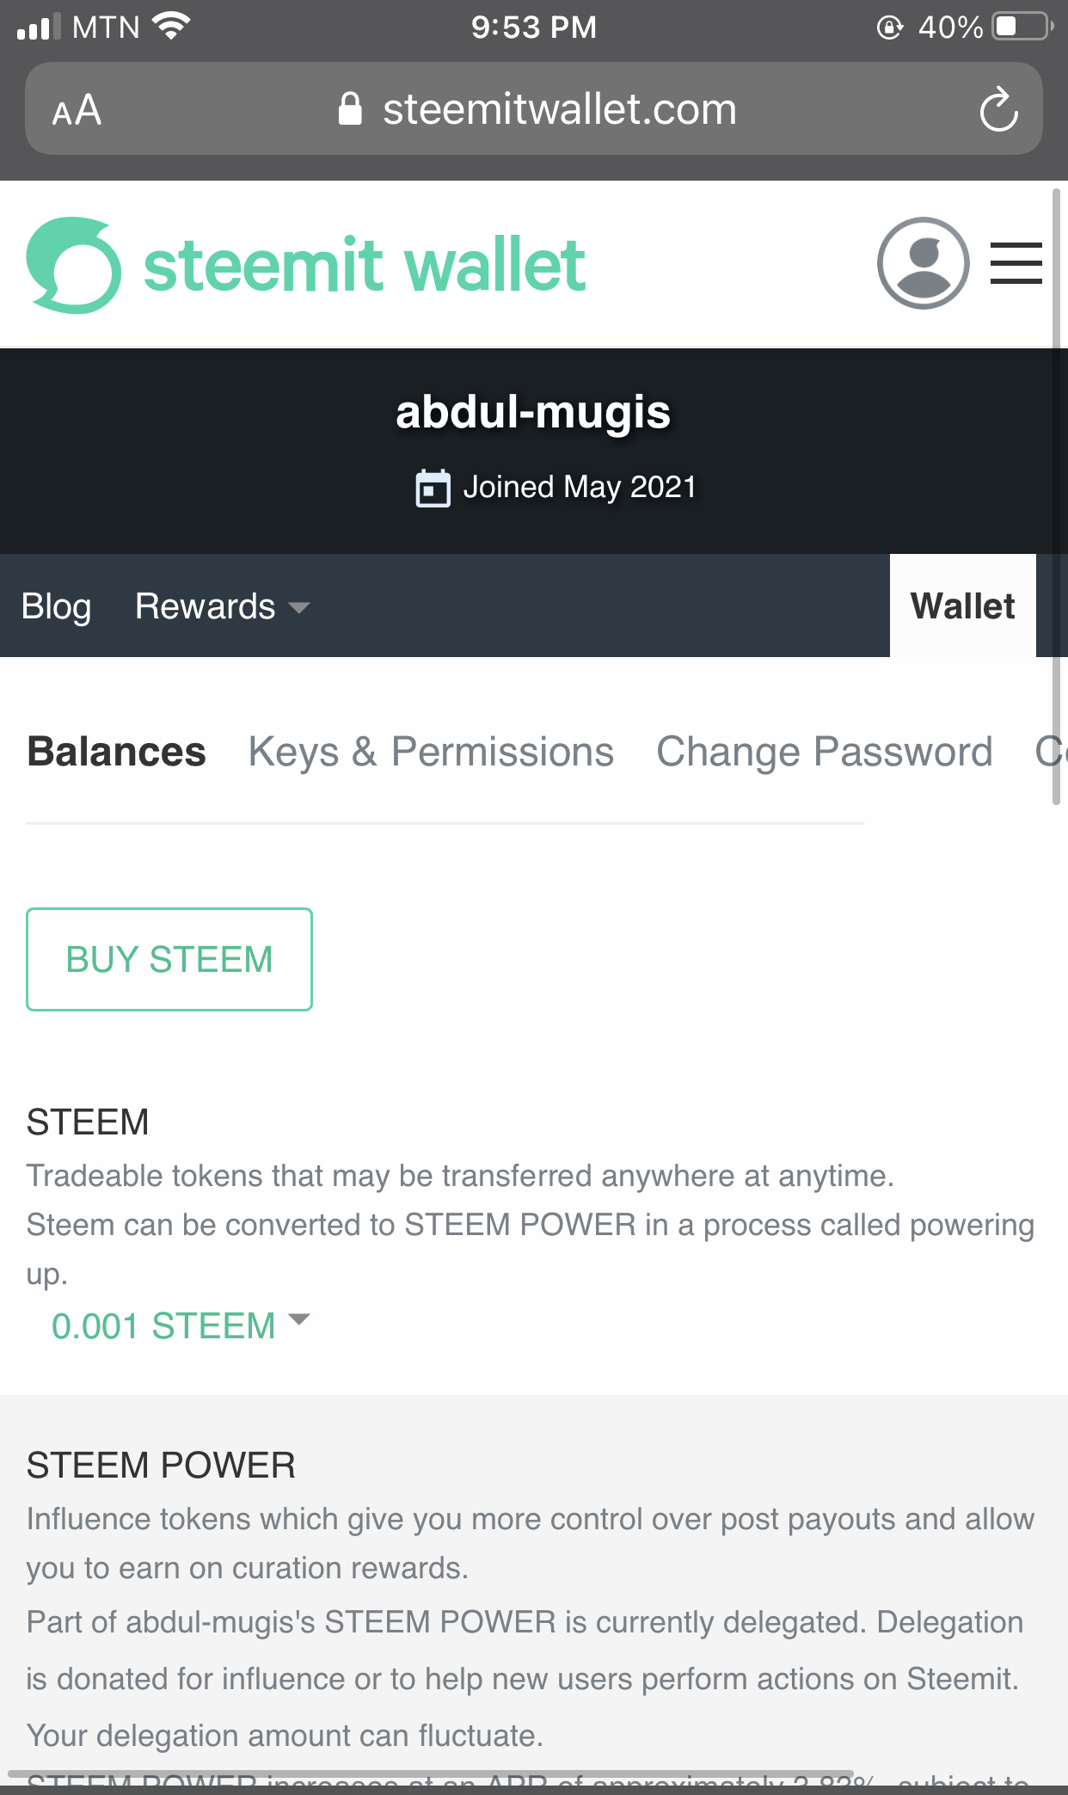Screen dimensions: 1068x1795
Task: Tap the reload page icon
Action: pos(998,109)
